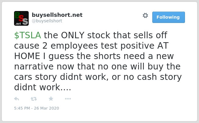
Task: Retweet the $TSLA tweet
Action: tap(34, 99)
